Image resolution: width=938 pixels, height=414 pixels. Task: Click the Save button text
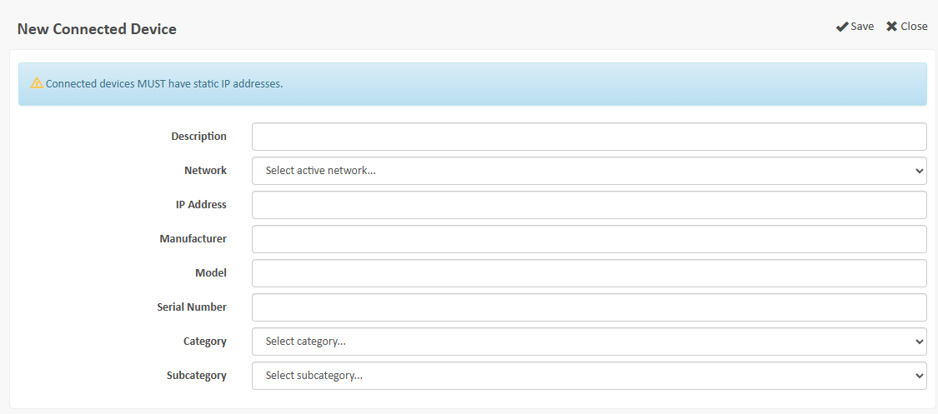coord(862,27)
